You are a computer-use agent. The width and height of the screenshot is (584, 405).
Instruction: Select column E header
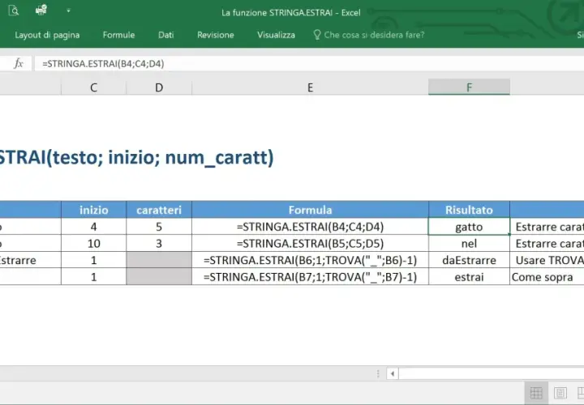click(310, 87)
